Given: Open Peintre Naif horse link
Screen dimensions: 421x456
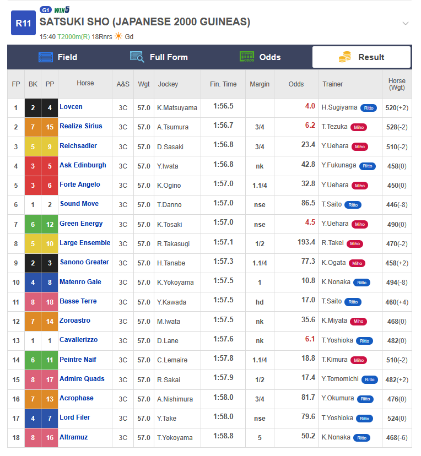Looking at the screenshot, I should 78,360.
